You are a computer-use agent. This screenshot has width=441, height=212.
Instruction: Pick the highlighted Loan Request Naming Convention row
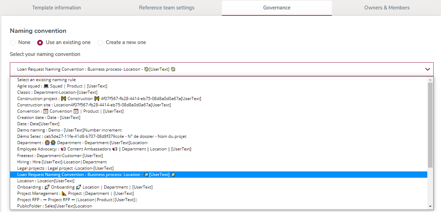[219, 175]
